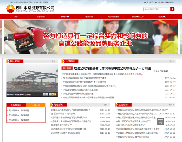This screenshot has height=142, width=182.
Task: Switch to the 公示公告 tab
Action: 36,105
